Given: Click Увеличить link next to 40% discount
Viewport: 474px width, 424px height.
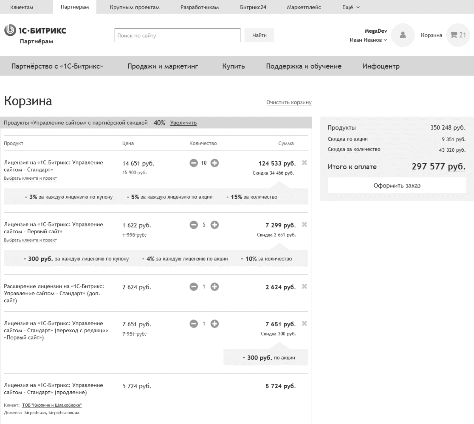Looking at the screenshot, I should (x=183, y=123).
